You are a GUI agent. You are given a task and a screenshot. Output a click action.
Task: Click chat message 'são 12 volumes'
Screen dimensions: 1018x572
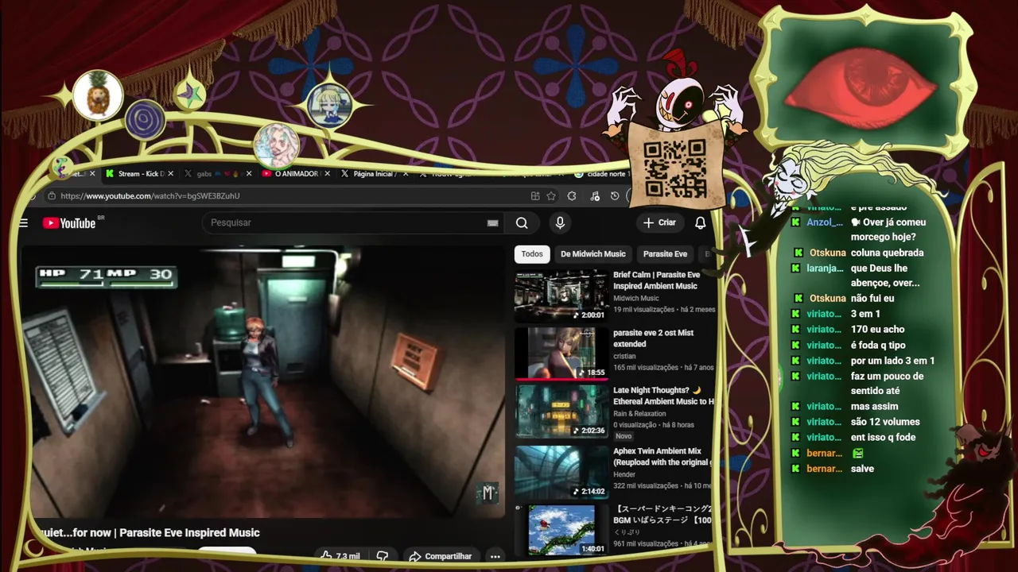pos(885,422)
